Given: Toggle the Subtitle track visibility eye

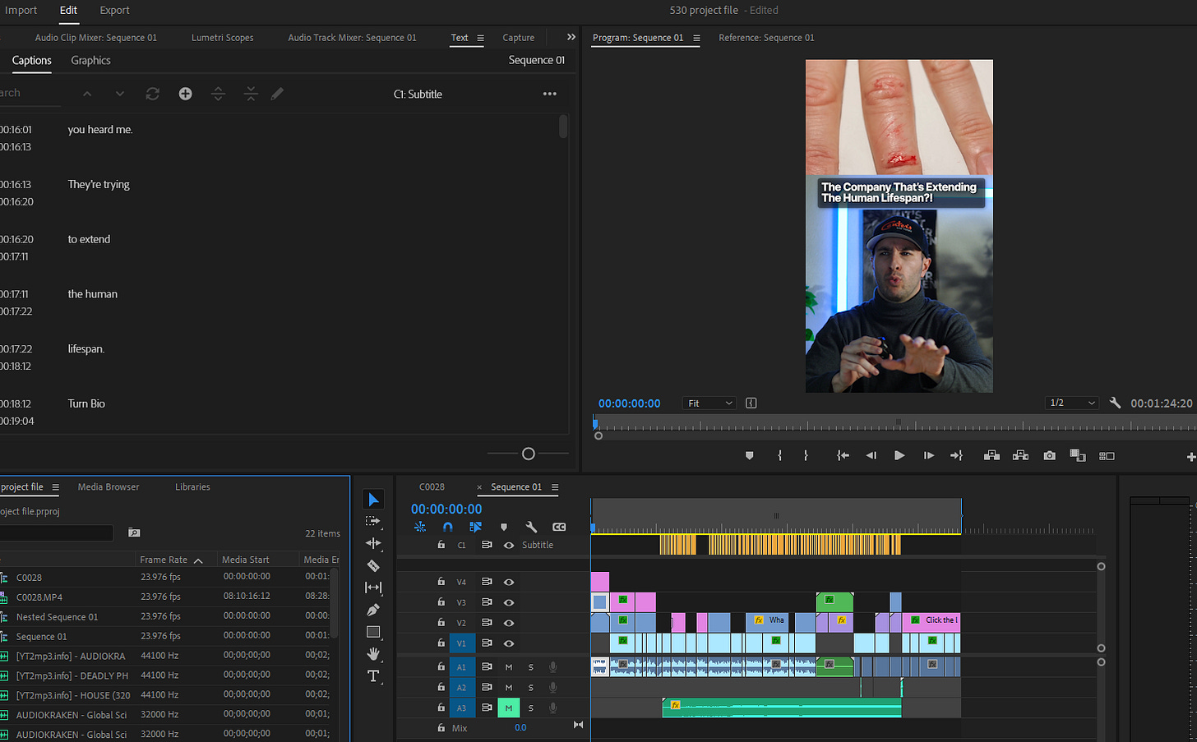Looking at the screenshot, I should [x=509, y=546].
